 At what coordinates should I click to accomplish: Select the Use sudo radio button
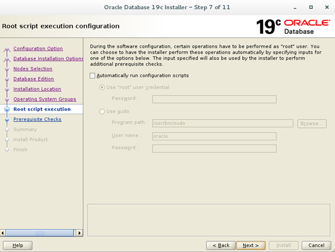point(102,111)
